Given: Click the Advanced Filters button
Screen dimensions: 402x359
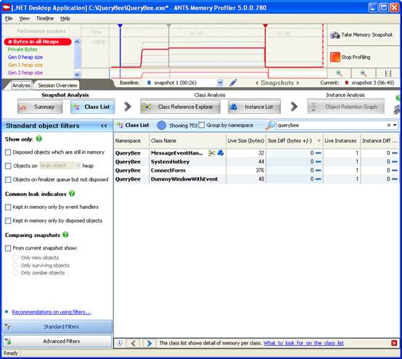Looking at the screenshot, I should tap(57, 341).
